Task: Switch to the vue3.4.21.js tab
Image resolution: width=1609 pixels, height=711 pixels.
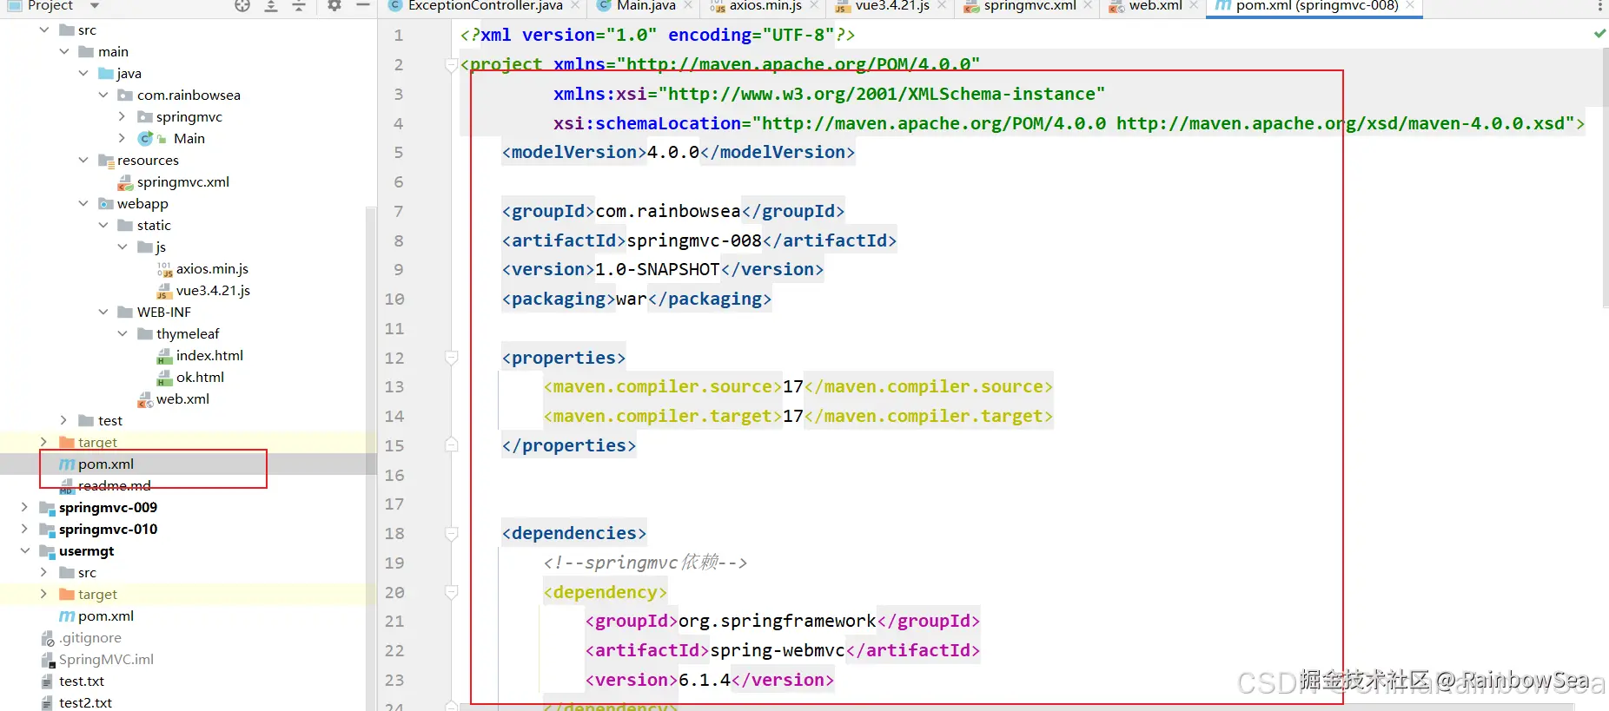Action: pos(892,6)
